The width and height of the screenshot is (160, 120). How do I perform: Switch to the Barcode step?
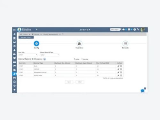coord(125,44)
